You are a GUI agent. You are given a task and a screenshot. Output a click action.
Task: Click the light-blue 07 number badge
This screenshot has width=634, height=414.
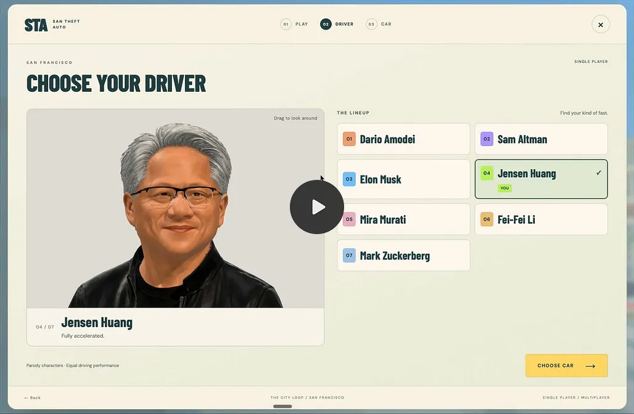click(349, 255)
